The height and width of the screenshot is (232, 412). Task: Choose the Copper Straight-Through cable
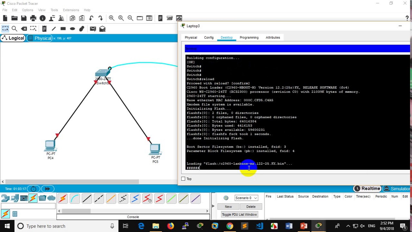tap(87, 198)
